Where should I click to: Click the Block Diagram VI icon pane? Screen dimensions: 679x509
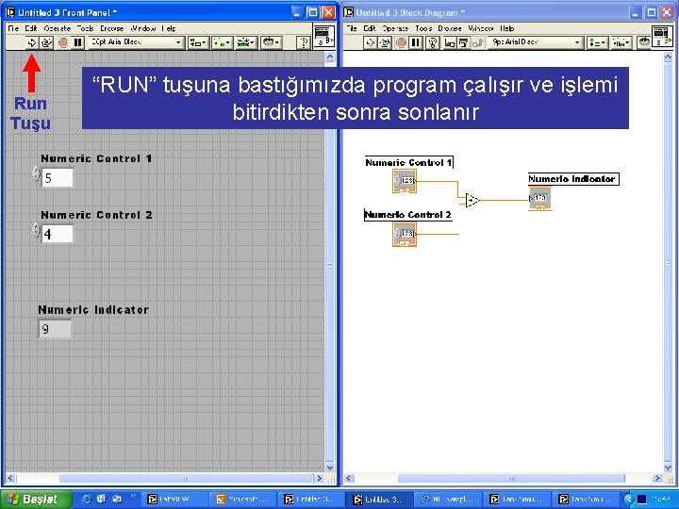[x=662, y=36]
